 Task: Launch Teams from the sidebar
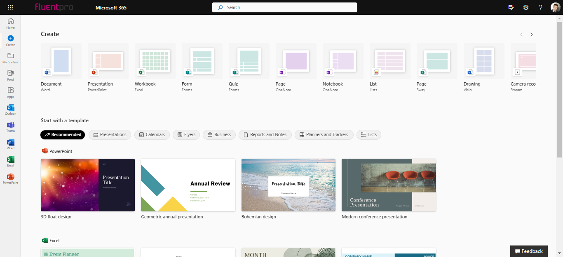tap(11, 127)
